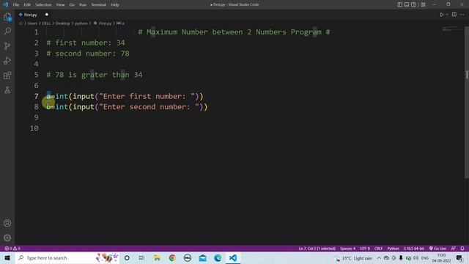
Task: Click Ln 7, Col 2 cursor position
Action: click(x=317, y=249)
